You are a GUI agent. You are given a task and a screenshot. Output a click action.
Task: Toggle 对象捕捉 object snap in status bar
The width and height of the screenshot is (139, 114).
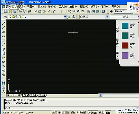click(82, 113)
